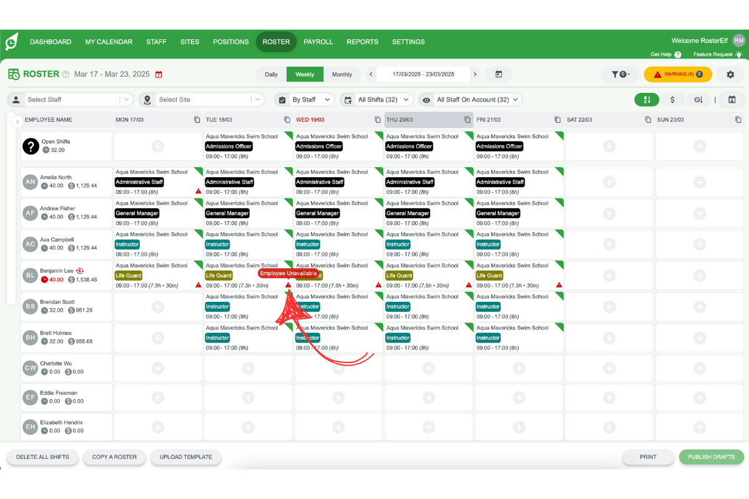Click the PUBLISH DRAFTS button
This screenshot has width=749, height=499.
click(x=711, y=457)
